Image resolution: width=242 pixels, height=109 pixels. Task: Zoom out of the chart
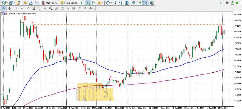(120, 3)
